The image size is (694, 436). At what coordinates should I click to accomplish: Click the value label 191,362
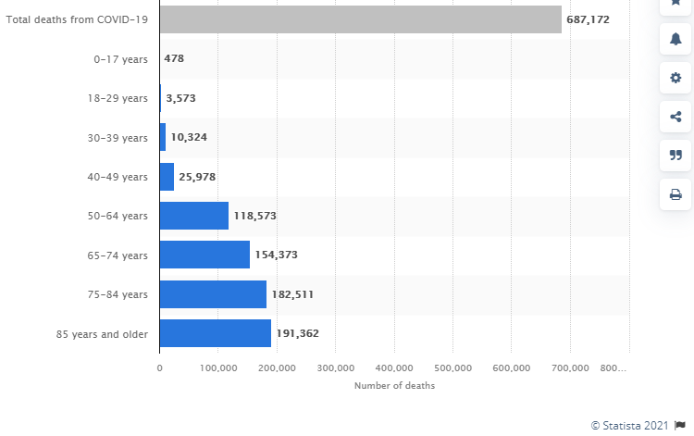coord(297,333)
